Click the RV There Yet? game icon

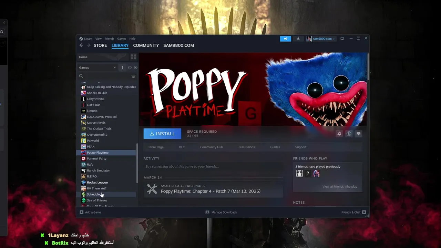pyautogui.click(x=83, y=188)
